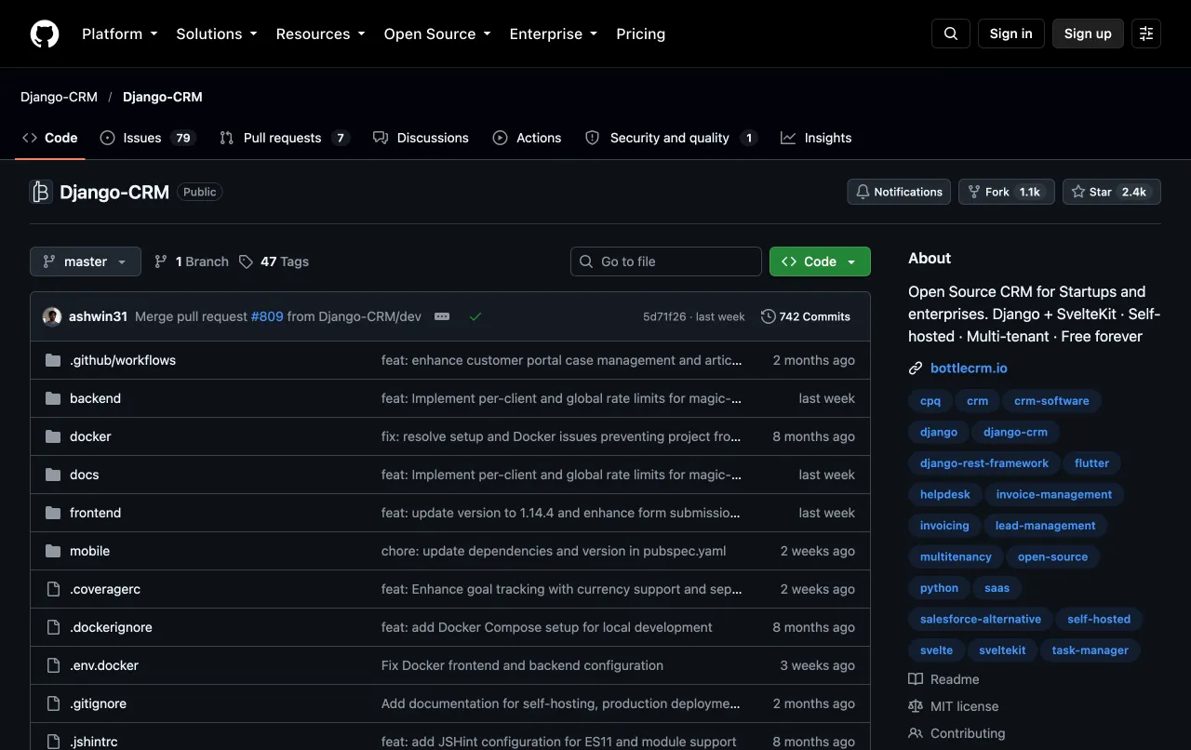The width and height of the screenshot is (1191, 750).
Task: Star the repository
Action: [x=1112, y=192]
